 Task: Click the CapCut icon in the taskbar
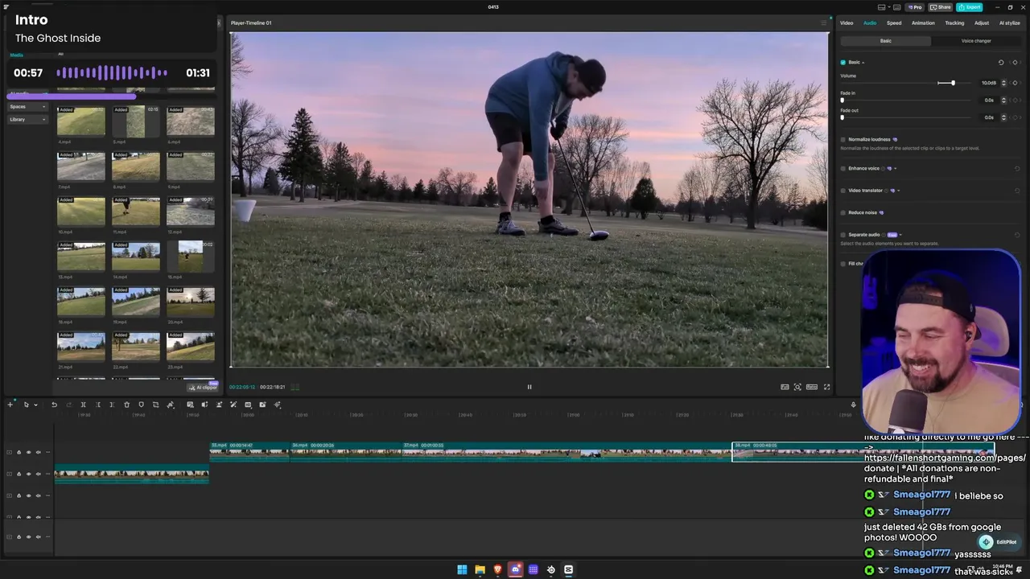(x=568, y=569)
